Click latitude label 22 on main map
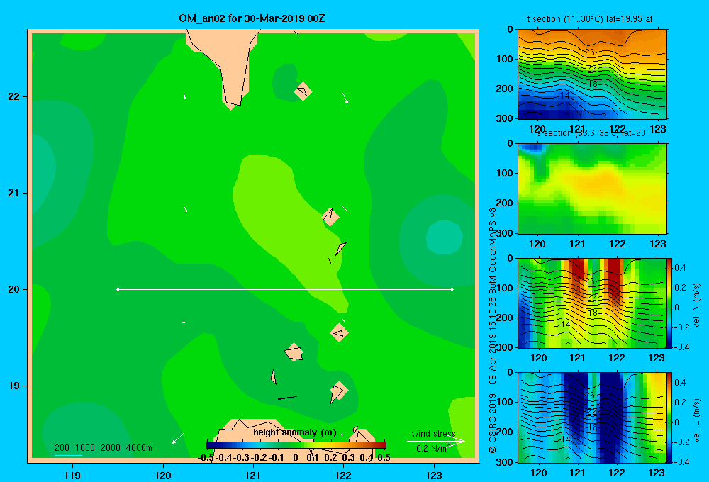 click(x=13, y=97)
